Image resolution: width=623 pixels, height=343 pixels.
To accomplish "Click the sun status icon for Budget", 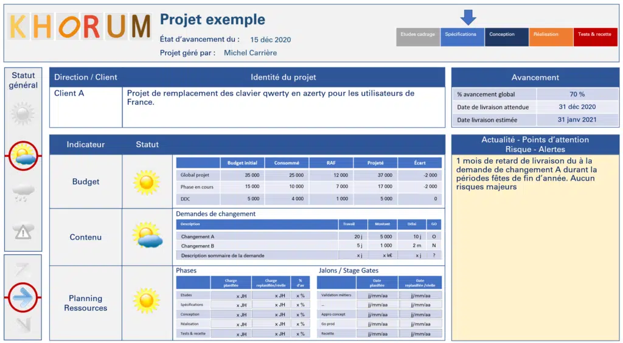I will (x=147, y=182).
